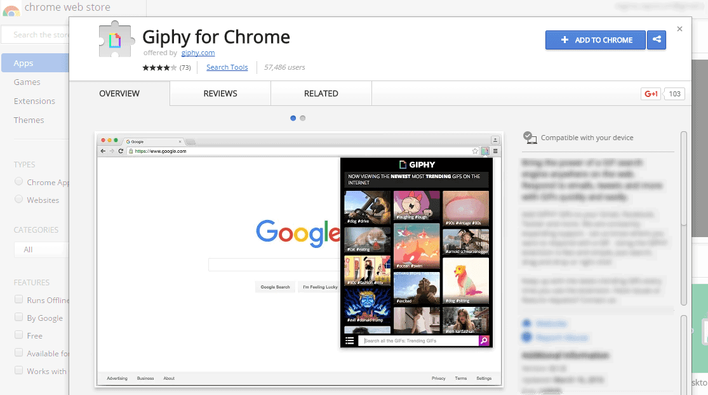Click the Giphy screenshot preview image

[299, 260]
